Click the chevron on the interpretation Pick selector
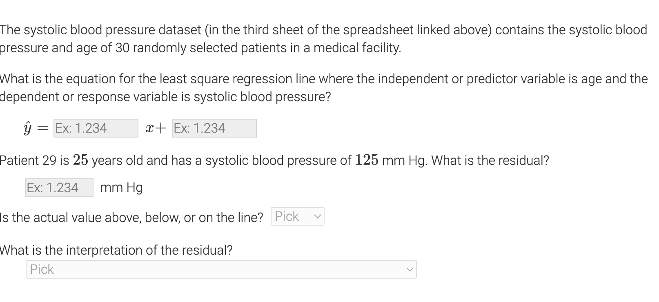The height and width of the screenshot is (302, 659). (x=410, y=269)
